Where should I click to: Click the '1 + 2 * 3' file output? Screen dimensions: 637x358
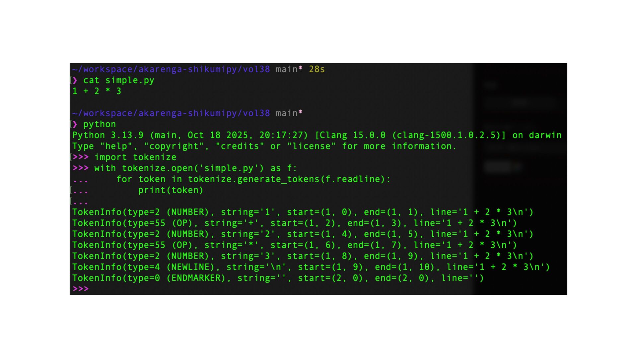97,91
